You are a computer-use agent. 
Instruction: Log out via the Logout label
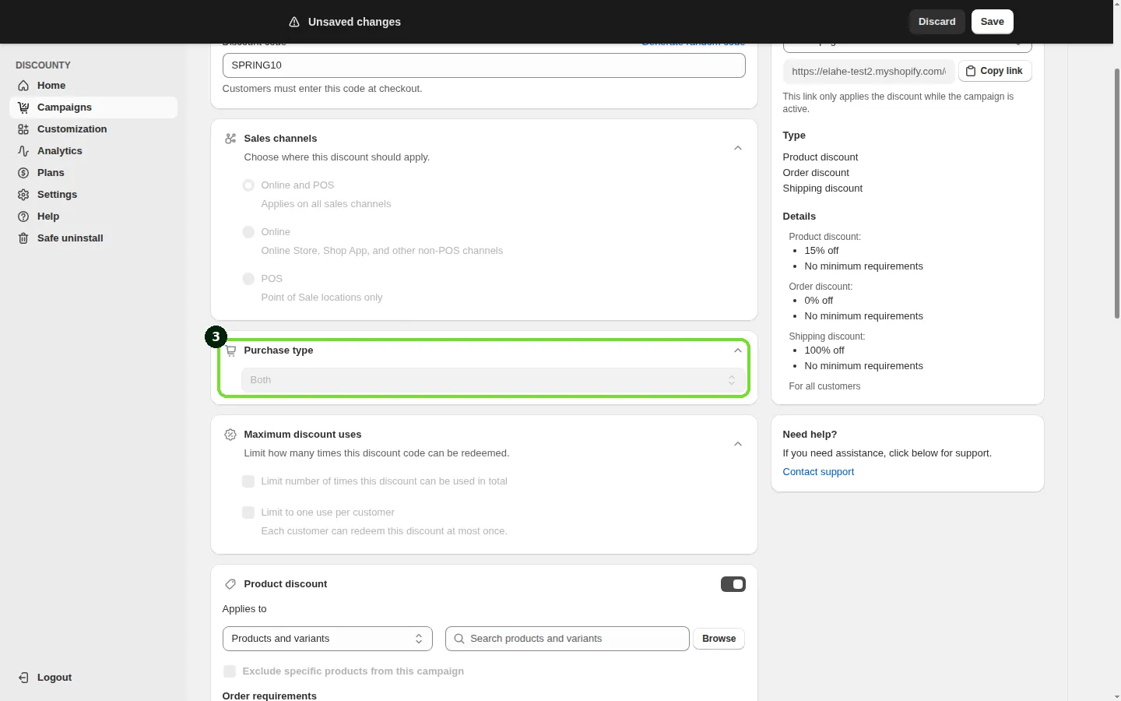point(54,678)
